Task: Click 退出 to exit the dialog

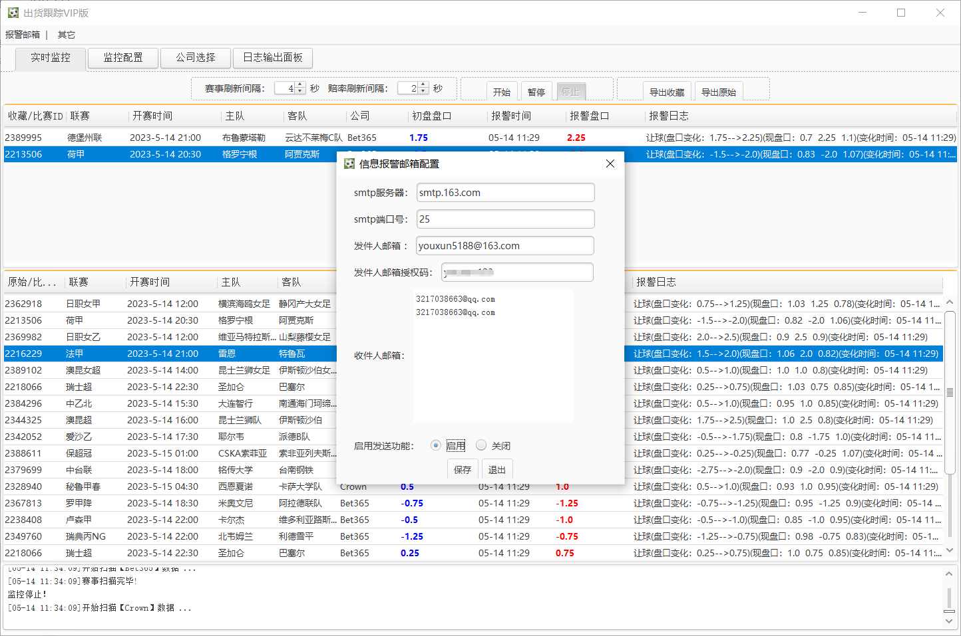Action: [497, 469]
